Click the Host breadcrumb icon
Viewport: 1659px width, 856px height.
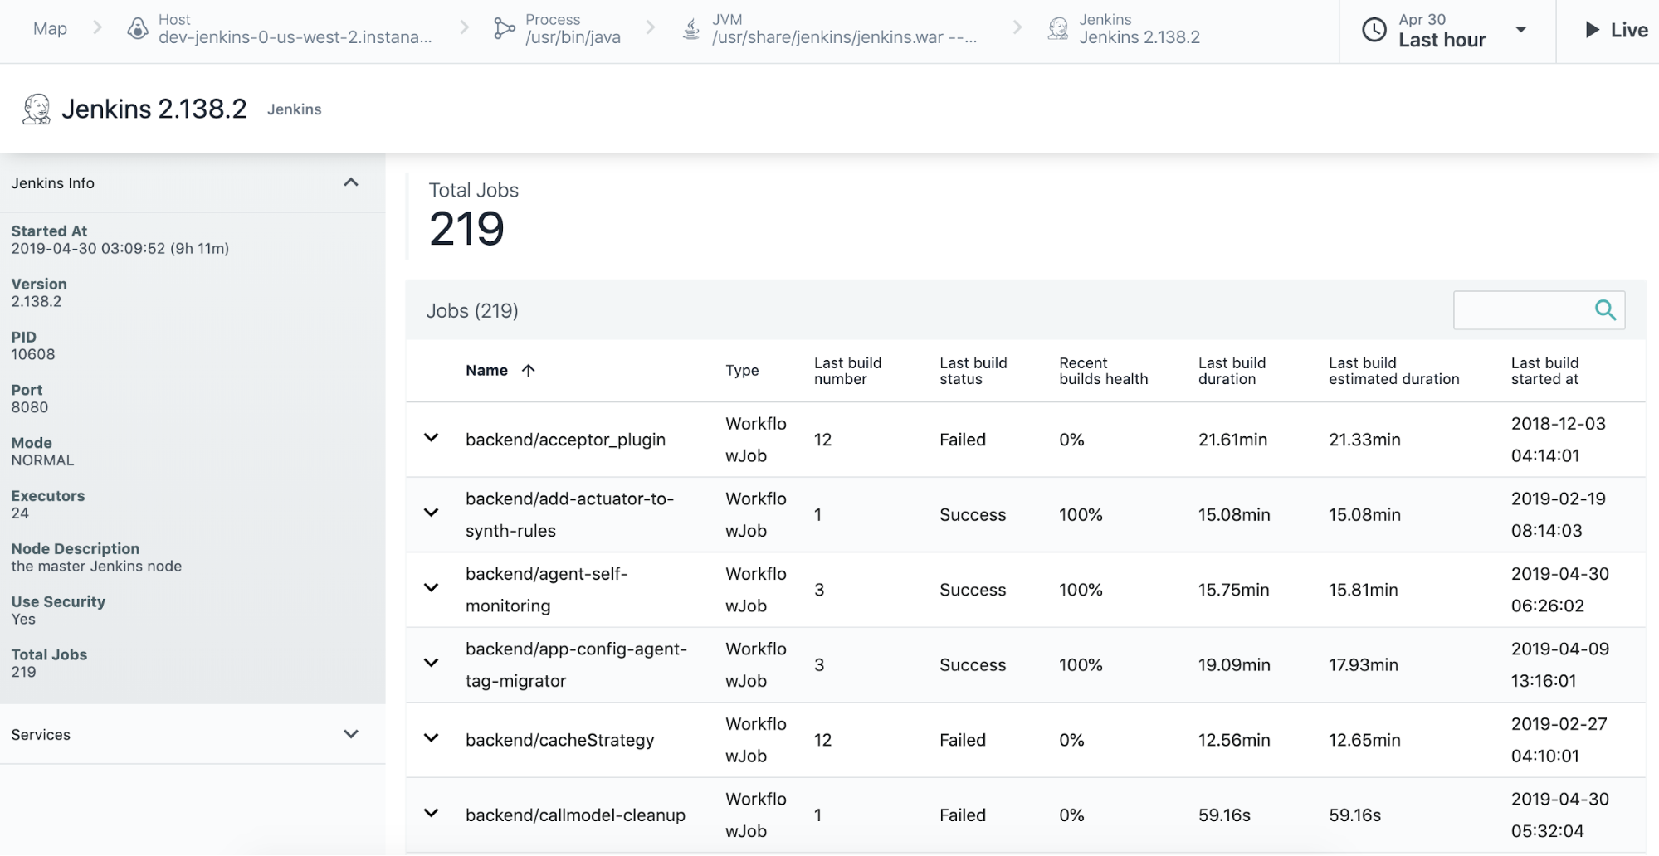(x=138, y=29)
